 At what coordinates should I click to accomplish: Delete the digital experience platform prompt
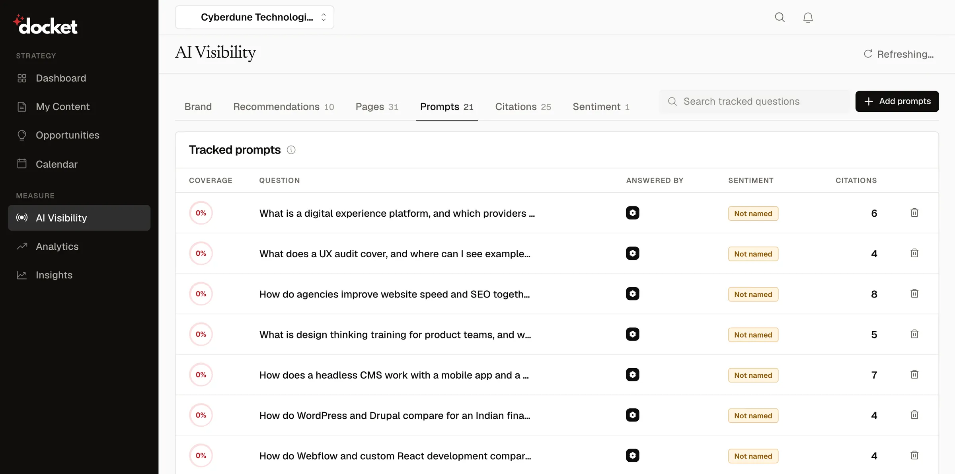[914, 213]
